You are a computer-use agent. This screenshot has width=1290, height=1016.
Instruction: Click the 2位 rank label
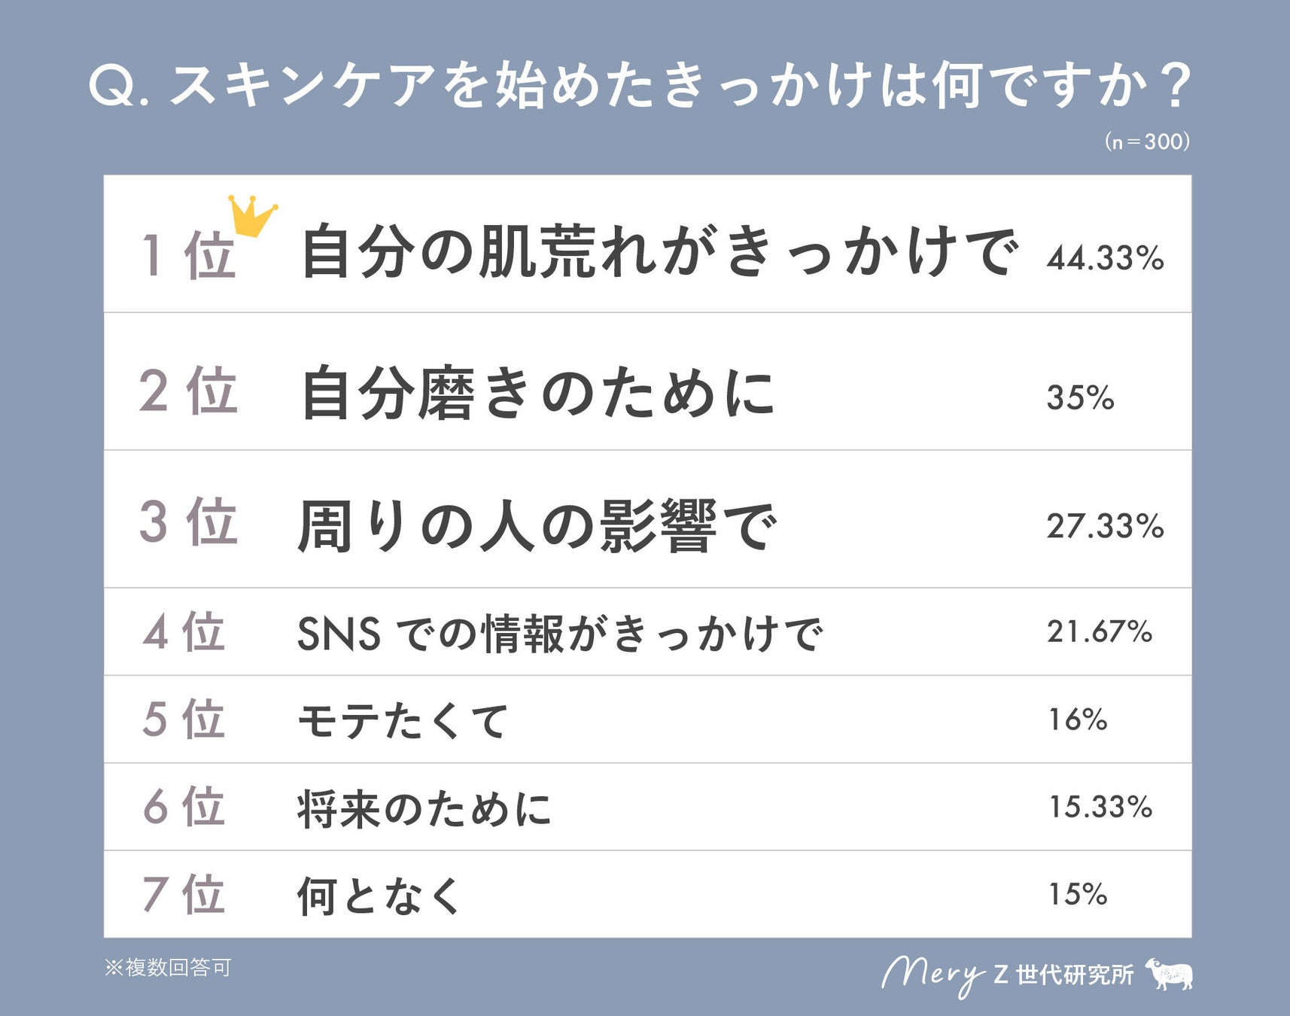[x=189, y=391]
